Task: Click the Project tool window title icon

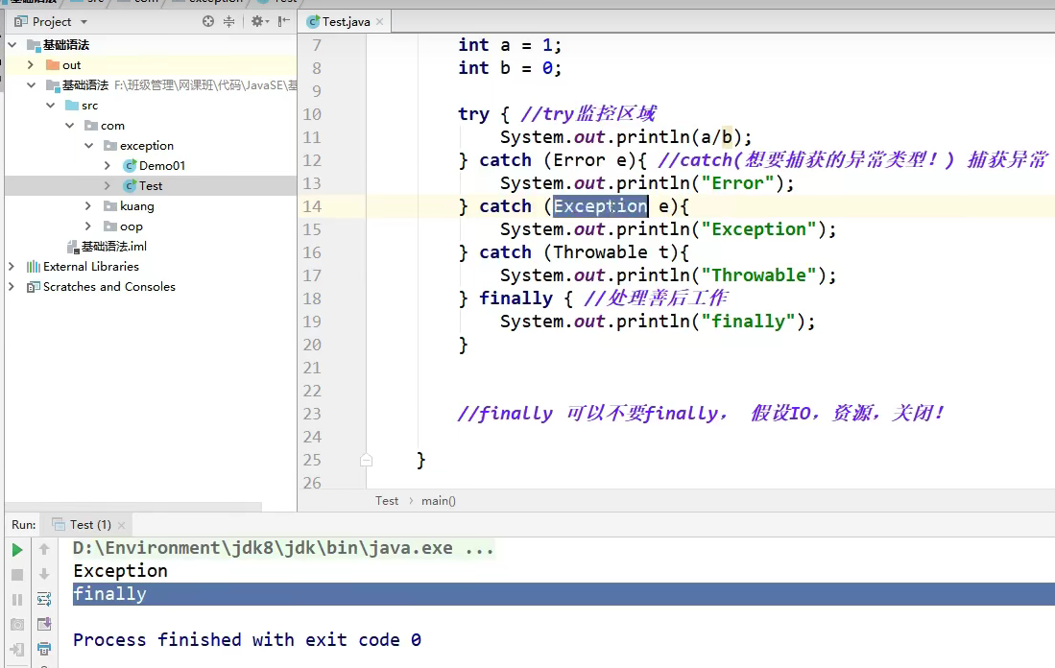Action: 21,21
